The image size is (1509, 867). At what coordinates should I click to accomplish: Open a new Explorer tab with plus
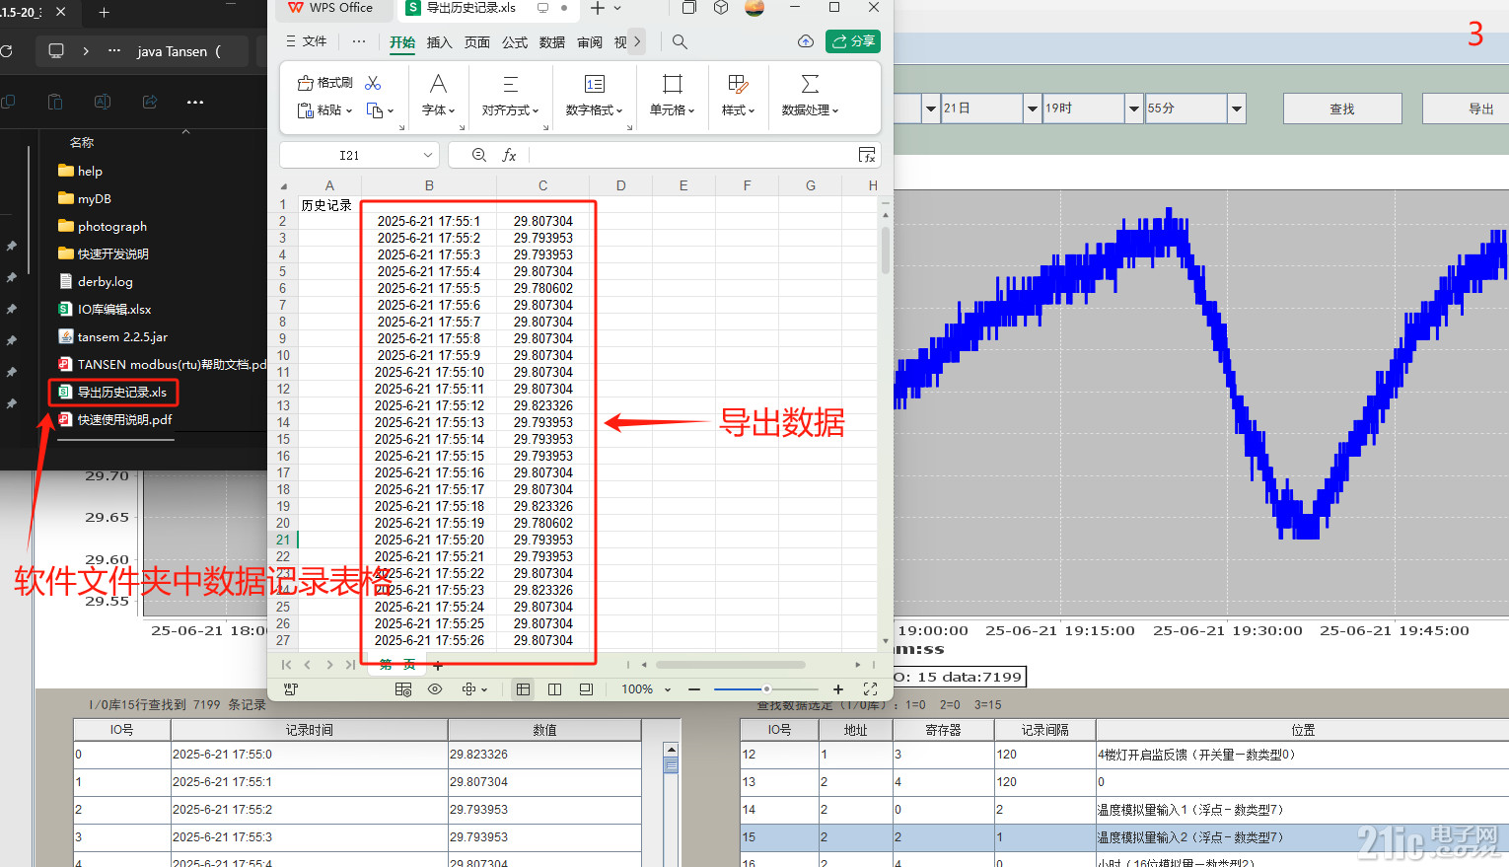[x=105, y=12]
